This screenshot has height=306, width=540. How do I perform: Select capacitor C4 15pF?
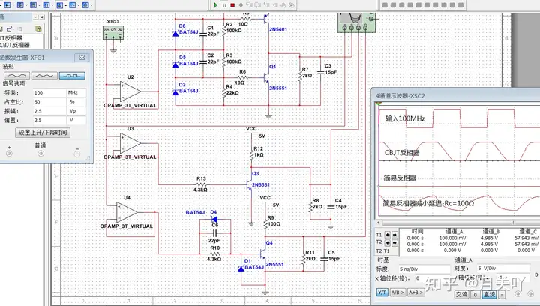(x=331, y=207)
